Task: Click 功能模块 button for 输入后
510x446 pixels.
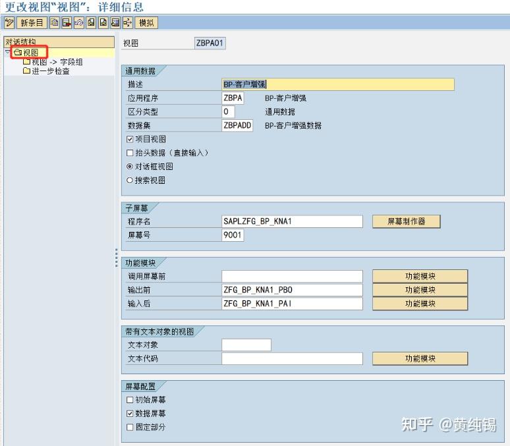Action: pyautogui.click(x=420, y=304)
